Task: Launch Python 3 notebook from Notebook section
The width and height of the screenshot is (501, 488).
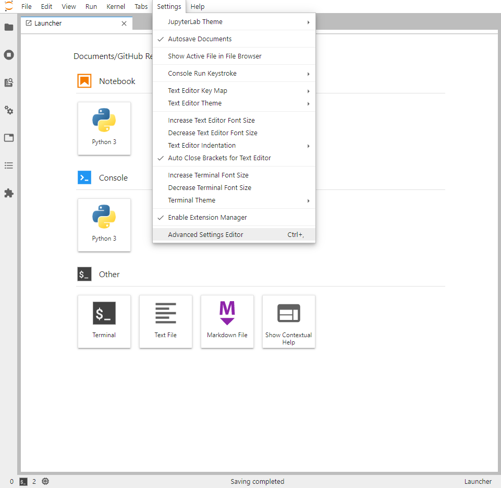Action: pyautogui.click(x=104, y=128)
